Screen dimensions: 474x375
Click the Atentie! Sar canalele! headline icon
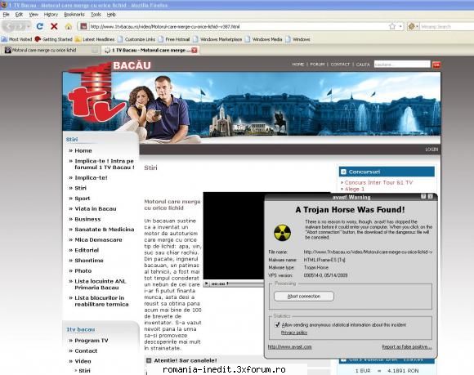[149, 360]
